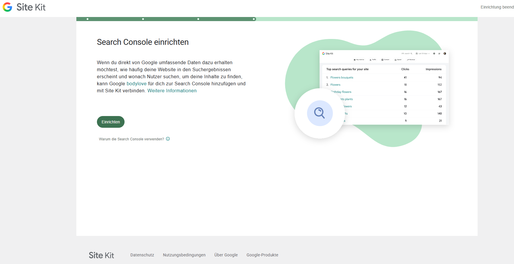This screenshot has width=514, height=264.
Task: Click the Site Kit dashboard preview illustration
Action: tap(384, 87)
